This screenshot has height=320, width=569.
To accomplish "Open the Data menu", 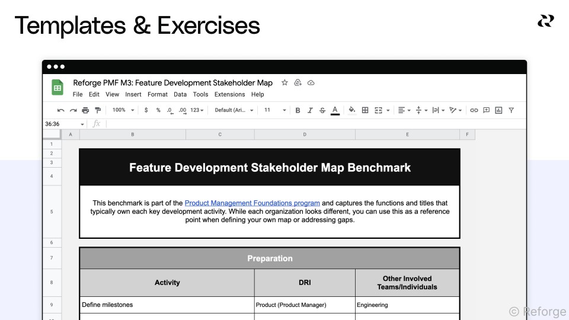I will click(180, 94).
